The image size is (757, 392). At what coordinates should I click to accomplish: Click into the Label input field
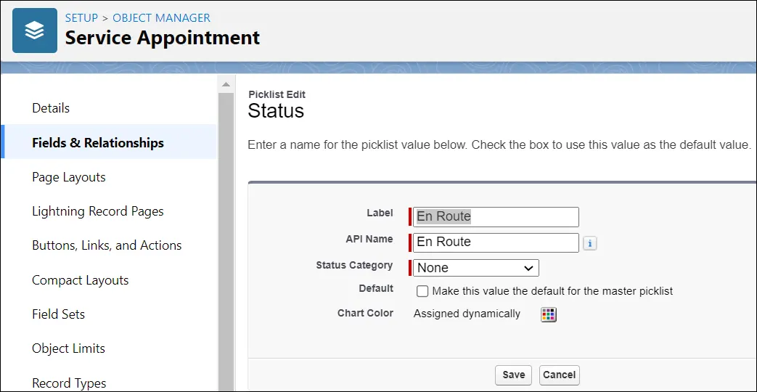tap(496, 217)
